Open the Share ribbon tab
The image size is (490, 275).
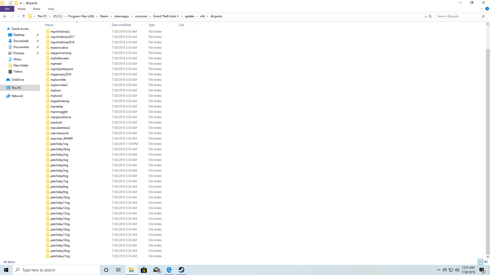point(36,9)
